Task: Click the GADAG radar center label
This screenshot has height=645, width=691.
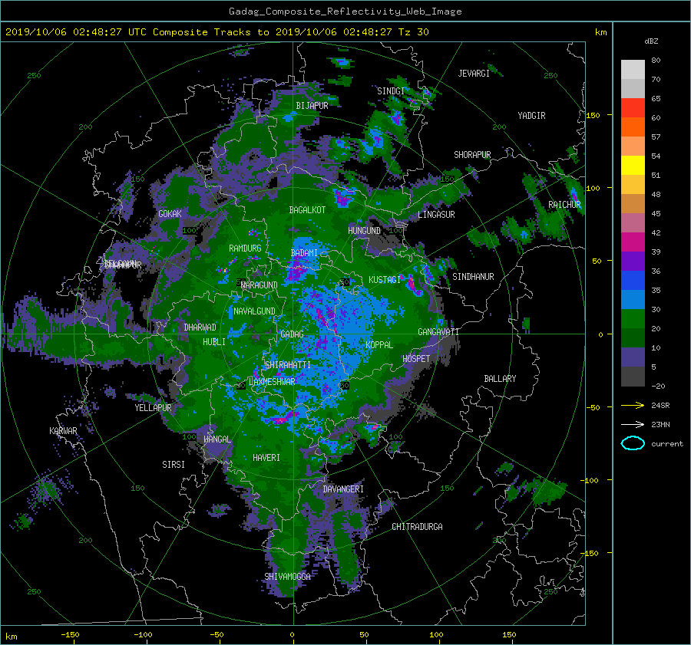Action: pos(292,334)
